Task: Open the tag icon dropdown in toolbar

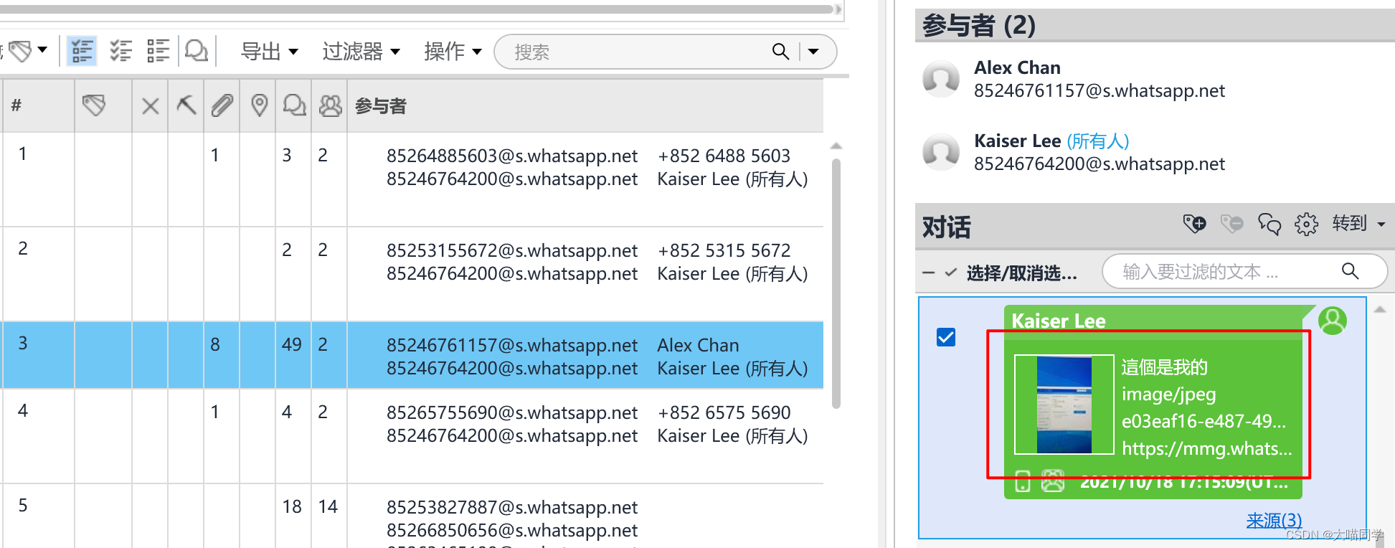Action: click(x=27, y=51)
